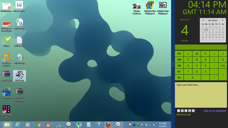This screenshot has height=128, width=228.
Task: Go to the next month in the calendar
Action: point(222,20)
